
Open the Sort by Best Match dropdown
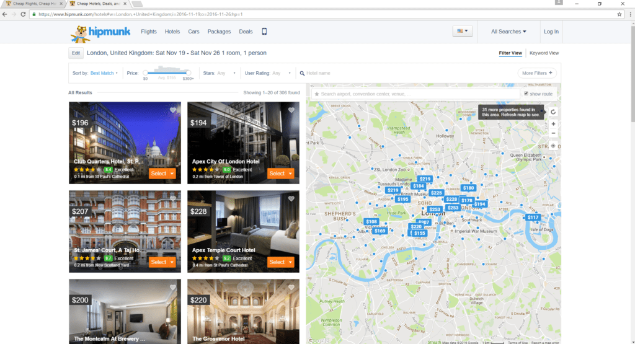(104, 73)
